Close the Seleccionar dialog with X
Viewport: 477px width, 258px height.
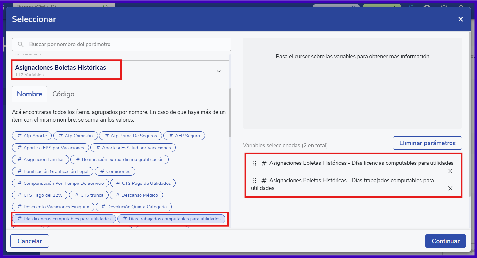coord(461,19)
